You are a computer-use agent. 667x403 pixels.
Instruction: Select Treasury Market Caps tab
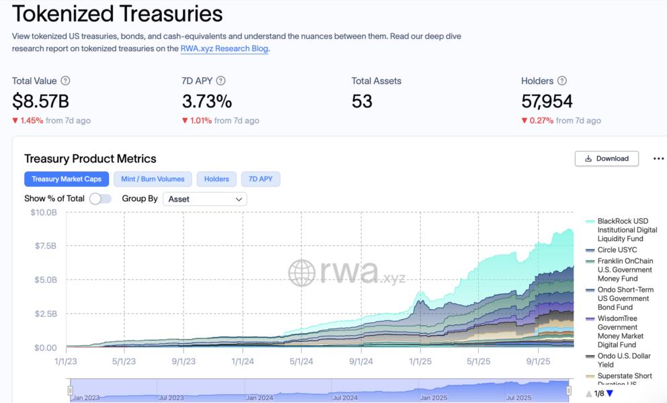pyautogui.click(x=67, y=179)
